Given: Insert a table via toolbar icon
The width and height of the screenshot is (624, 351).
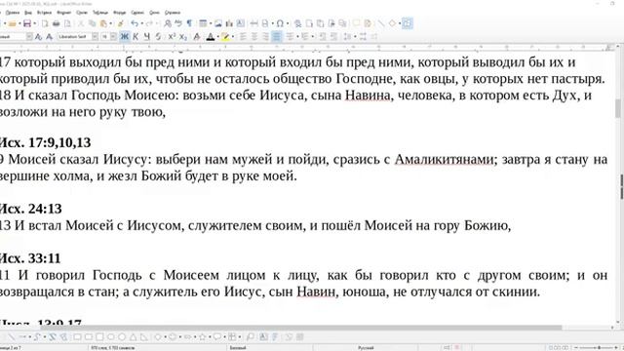Looking at the screenshot, I should (x=203, y=23).
